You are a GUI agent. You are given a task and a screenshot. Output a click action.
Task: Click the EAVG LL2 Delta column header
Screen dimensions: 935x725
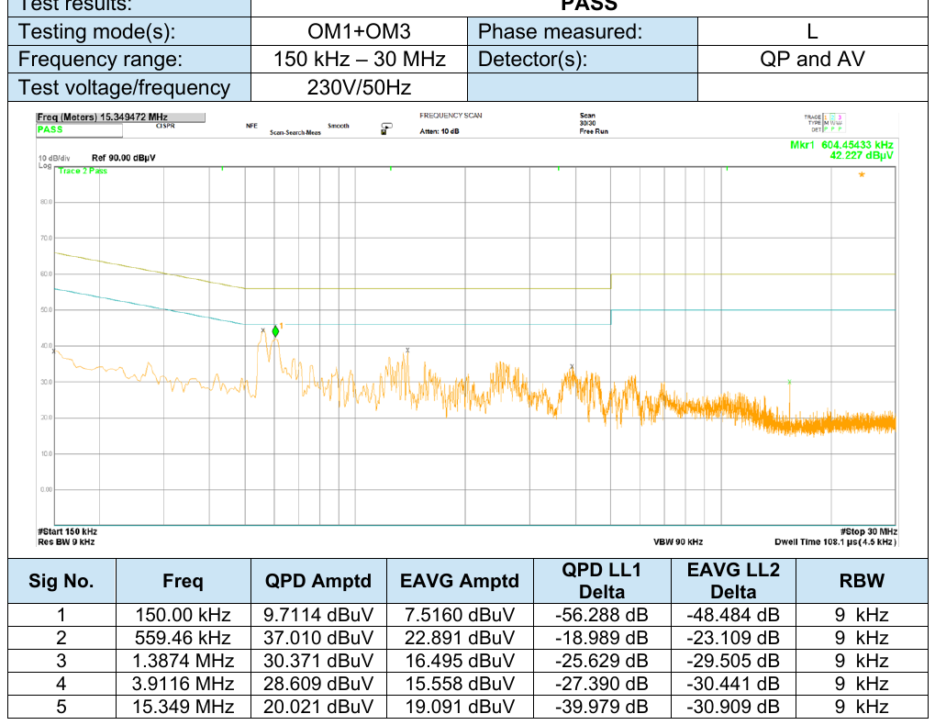733,581
